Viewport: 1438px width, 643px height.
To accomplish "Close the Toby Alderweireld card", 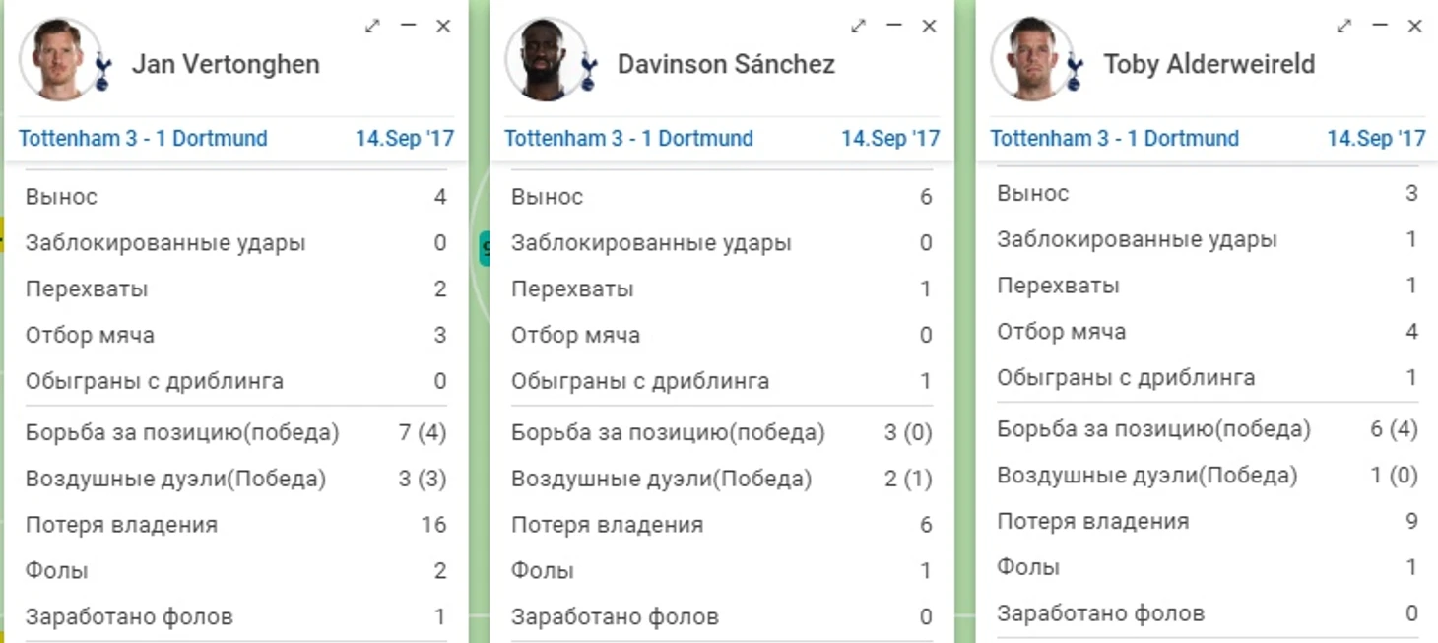I will coord(1415,27).
